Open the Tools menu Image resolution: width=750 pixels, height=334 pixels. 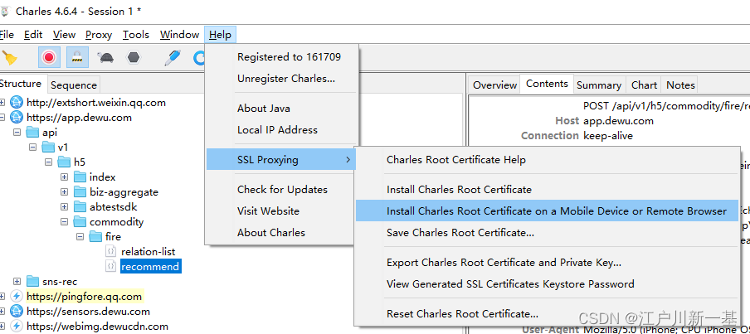click(136, 35)
